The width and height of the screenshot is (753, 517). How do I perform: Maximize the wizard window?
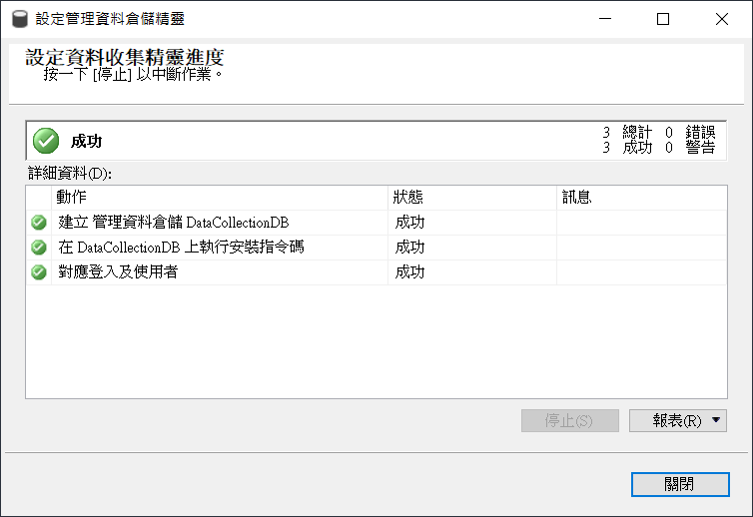663,19
